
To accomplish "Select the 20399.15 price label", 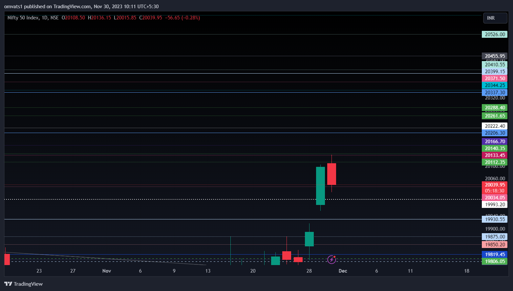I will coord(495,72).
